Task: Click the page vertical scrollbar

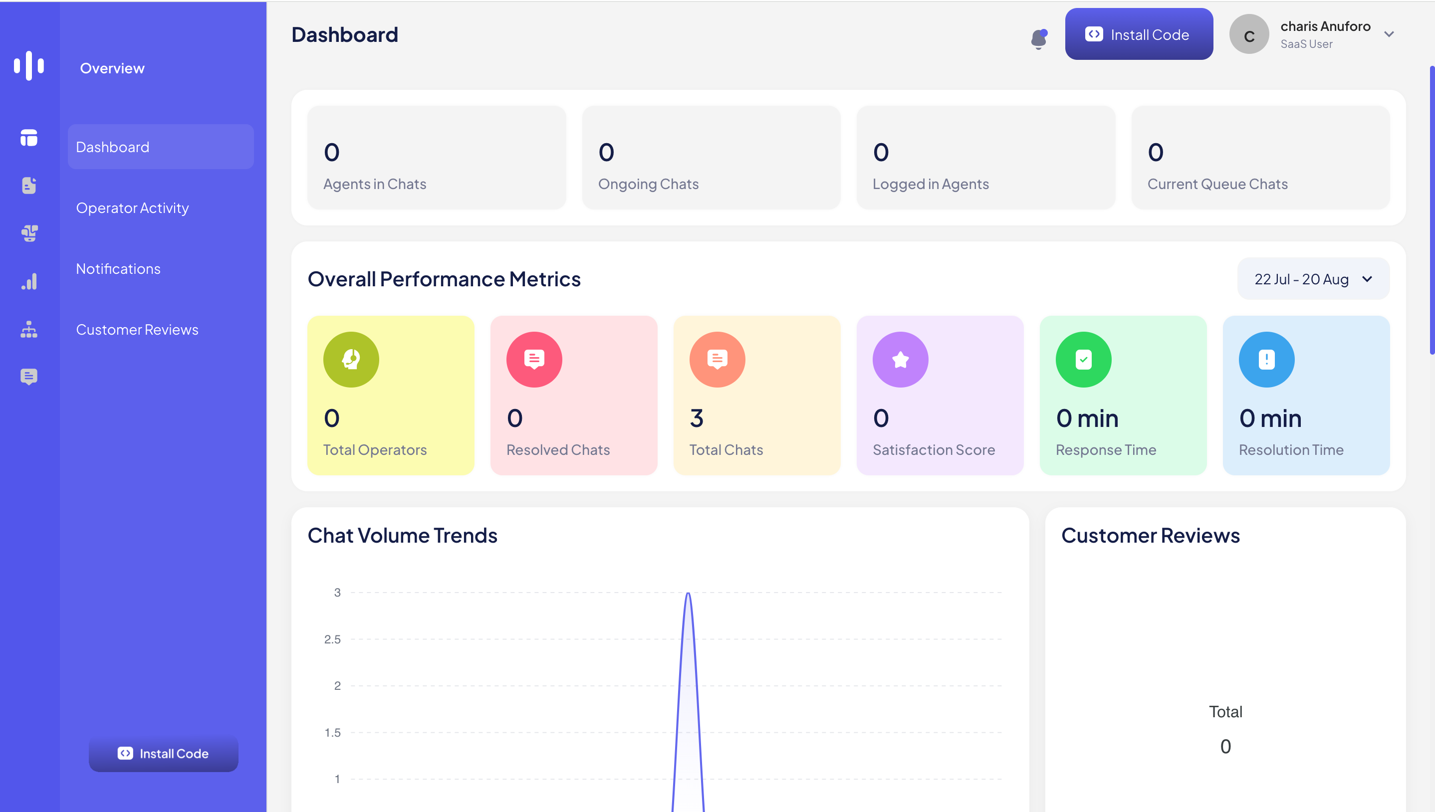Action: coord(1431,210)
